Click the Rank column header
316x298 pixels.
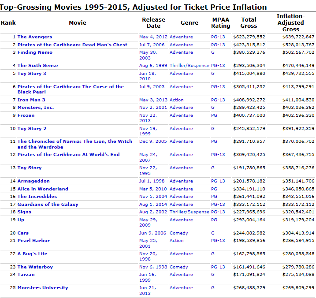[8, 22]
